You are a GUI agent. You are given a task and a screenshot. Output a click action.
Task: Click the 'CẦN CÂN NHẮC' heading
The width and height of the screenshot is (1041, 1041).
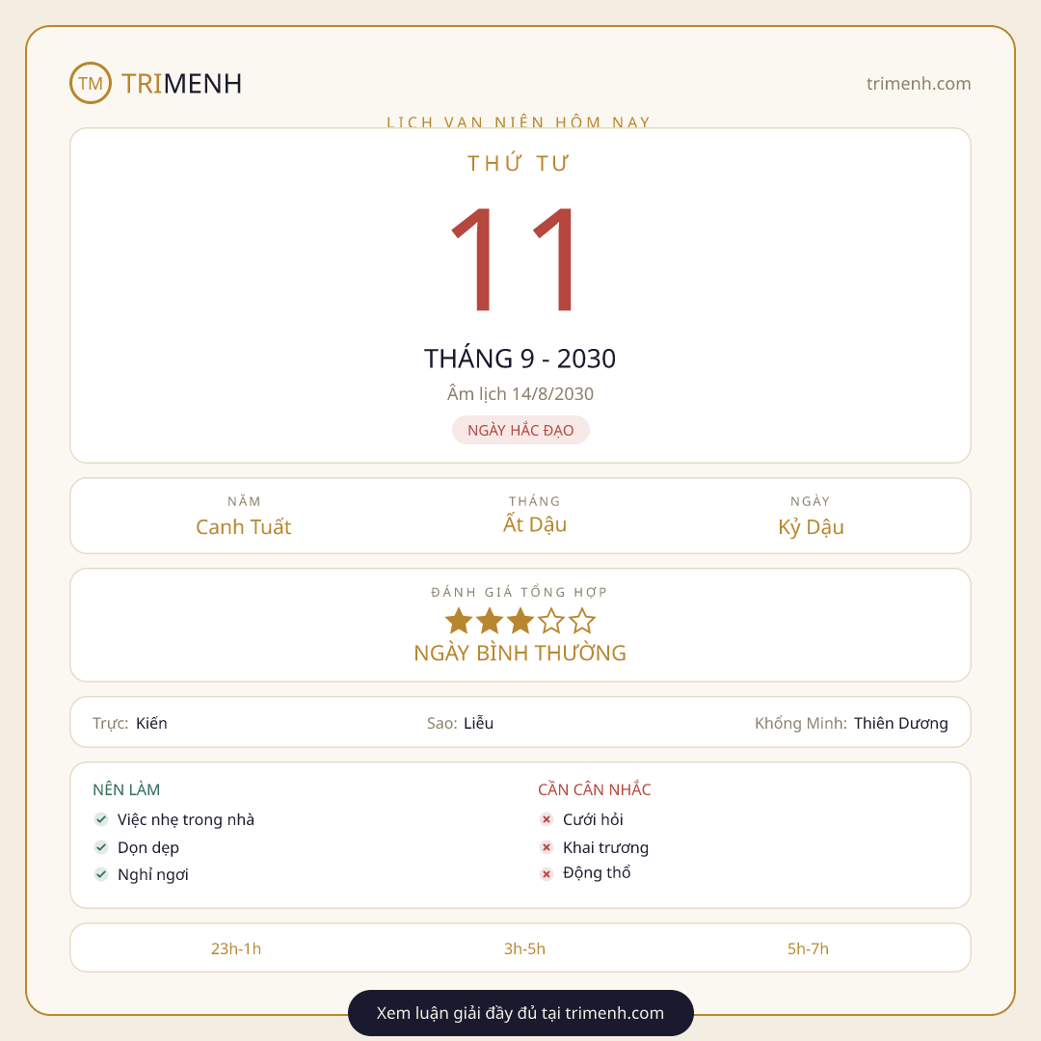click(x=594, y=789)
